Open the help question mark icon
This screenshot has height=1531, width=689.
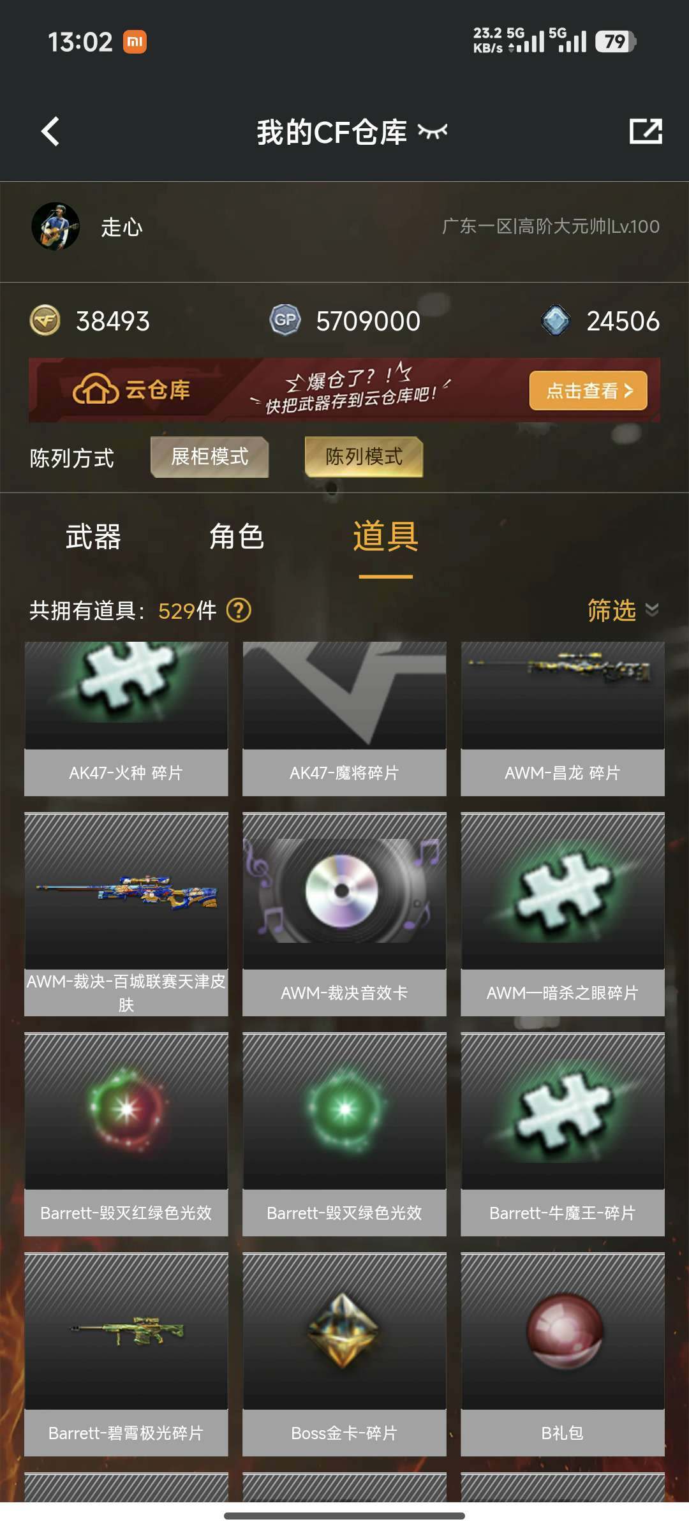tap(239, 610)
